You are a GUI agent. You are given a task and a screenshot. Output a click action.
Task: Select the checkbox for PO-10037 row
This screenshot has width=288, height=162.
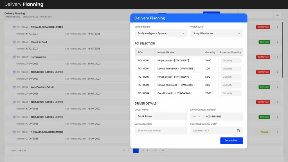pyautogui.click(x=8, y=57)
